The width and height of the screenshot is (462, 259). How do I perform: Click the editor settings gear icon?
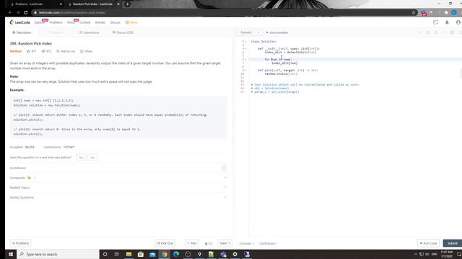452,32
